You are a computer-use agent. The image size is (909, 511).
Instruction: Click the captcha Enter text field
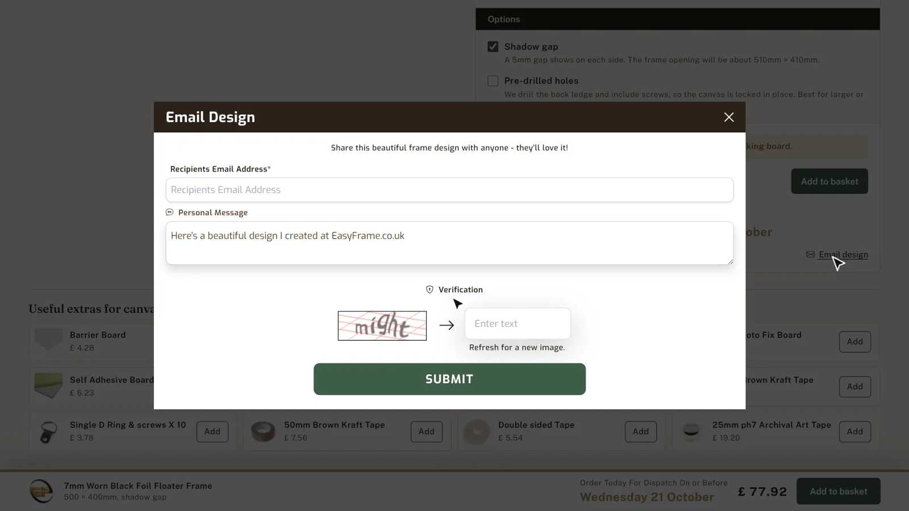[518, 324]
